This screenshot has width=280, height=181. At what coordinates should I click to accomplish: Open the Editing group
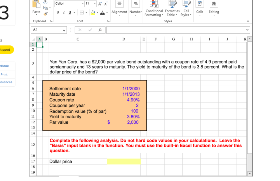click(x=214, y=8)
